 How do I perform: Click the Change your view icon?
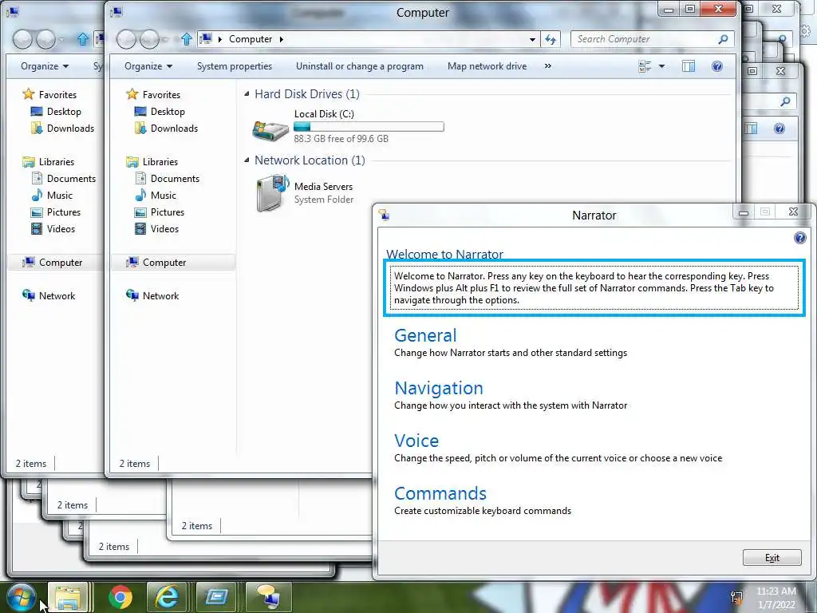(x=645, y=66)
